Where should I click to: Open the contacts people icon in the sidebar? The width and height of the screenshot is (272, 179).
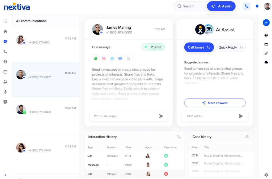point(5,82)
